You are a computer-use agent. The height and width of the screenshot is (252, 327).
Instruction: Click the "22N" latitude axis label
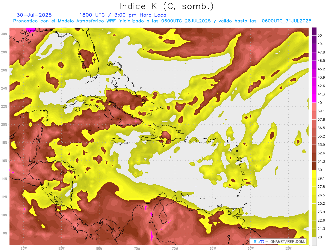coord(5,106)
